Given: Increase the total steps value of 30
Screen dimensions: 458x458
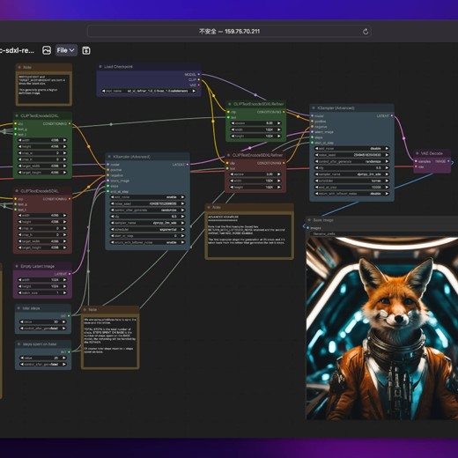Looking at the screenshot, I should pos(64,322).
